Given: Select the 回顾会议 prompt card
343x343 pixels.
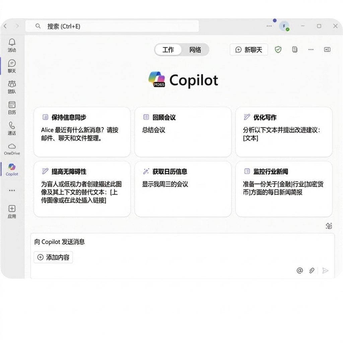Looking at the screenshot, I should pyautogui.click(x=183, y=132).
